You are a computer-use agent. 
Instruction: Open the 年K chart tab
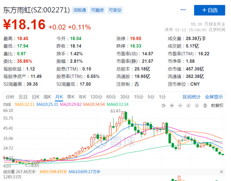tap(82, 97)
